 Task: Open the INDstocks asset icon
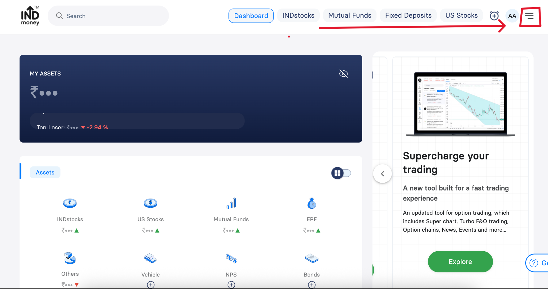pyautogui.click(x=70, y=203)
